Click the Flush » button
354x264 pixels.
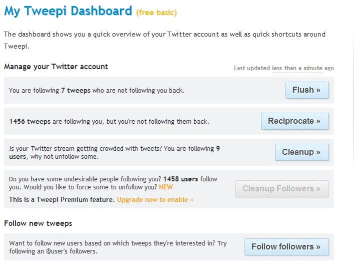click(307, 90)
